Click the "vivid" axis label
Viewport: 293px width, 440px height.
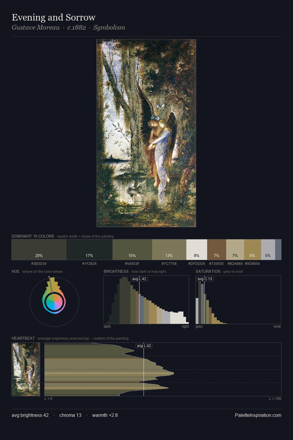[x=277, y=326]
